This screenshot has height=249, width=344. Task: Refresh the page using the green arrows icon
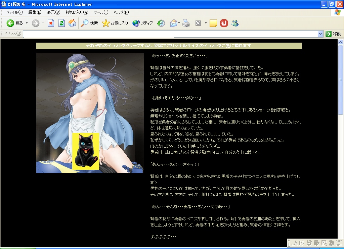(62, 23)
